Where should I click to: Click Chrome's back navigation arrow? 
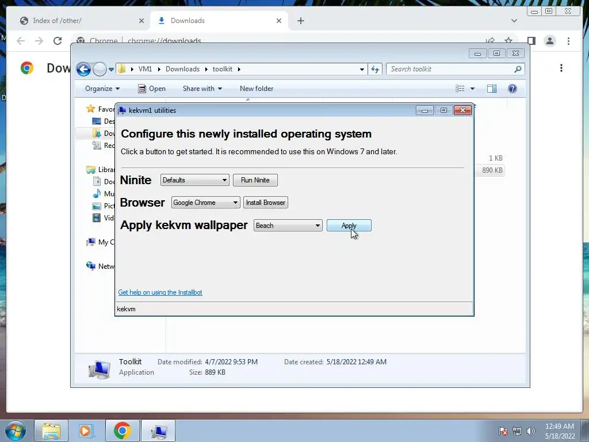click(21, 41)
